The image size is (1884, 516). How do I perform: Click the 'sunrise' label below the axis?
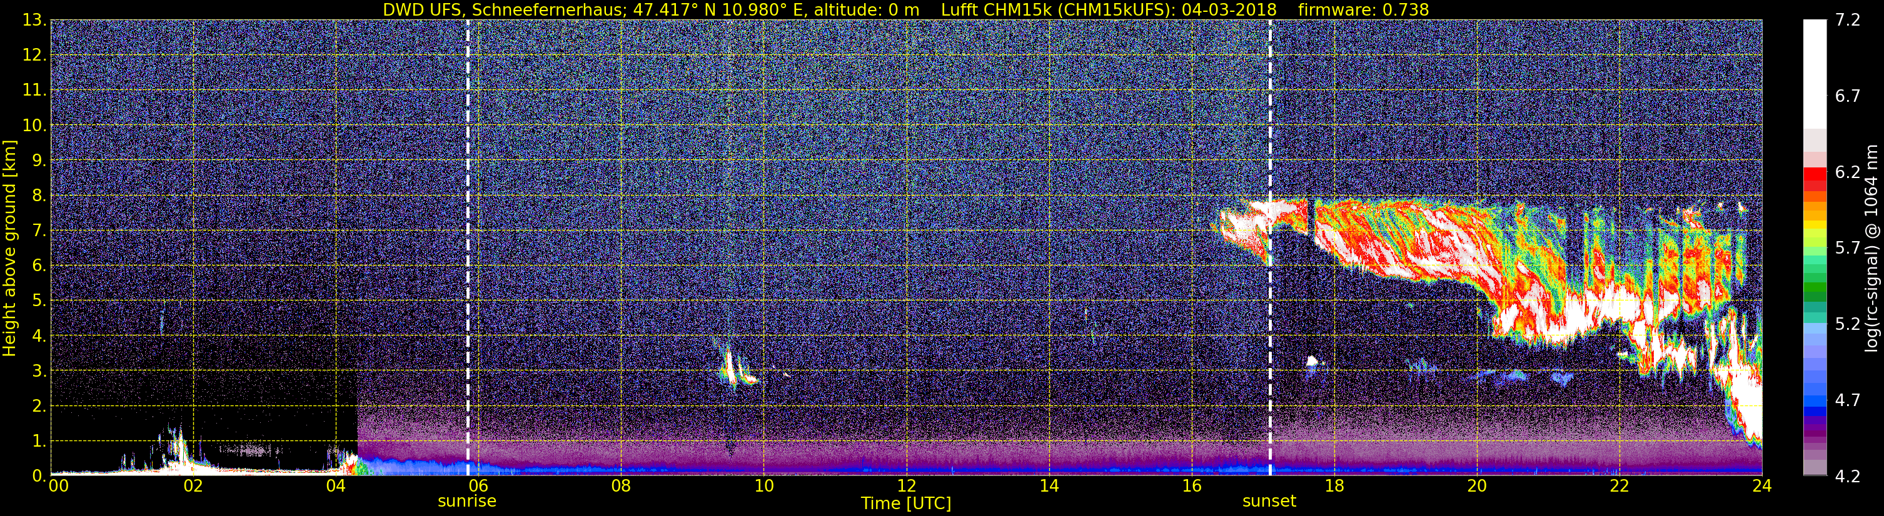click(466, 502)
